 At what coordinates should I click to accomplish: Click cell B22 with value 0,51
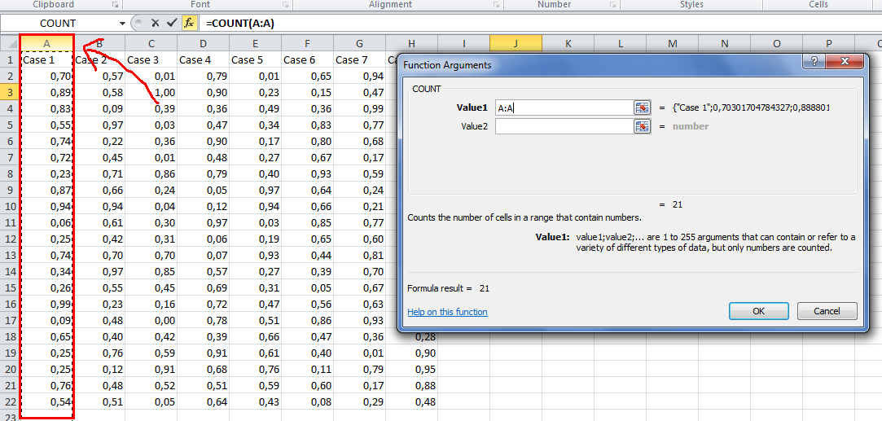click(x=99, y=402)
